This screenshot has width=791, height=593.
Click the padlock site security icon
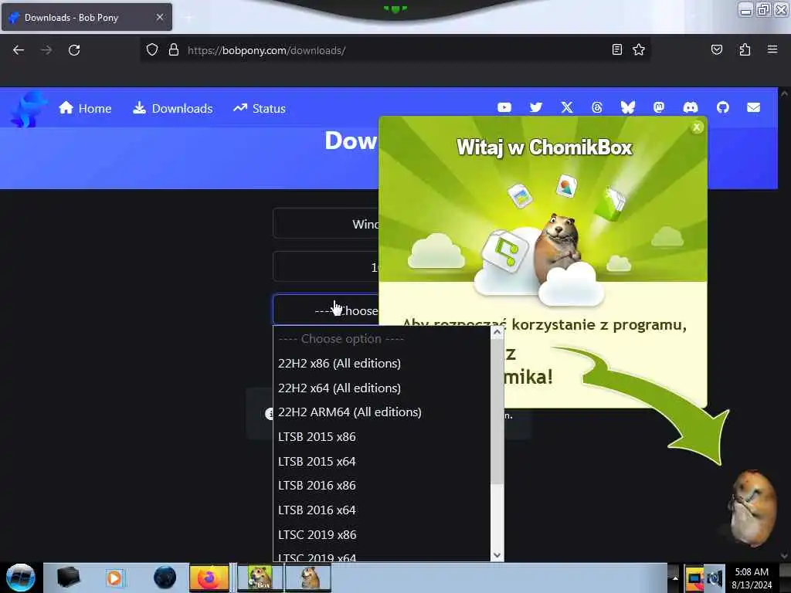tap(174, 50)
